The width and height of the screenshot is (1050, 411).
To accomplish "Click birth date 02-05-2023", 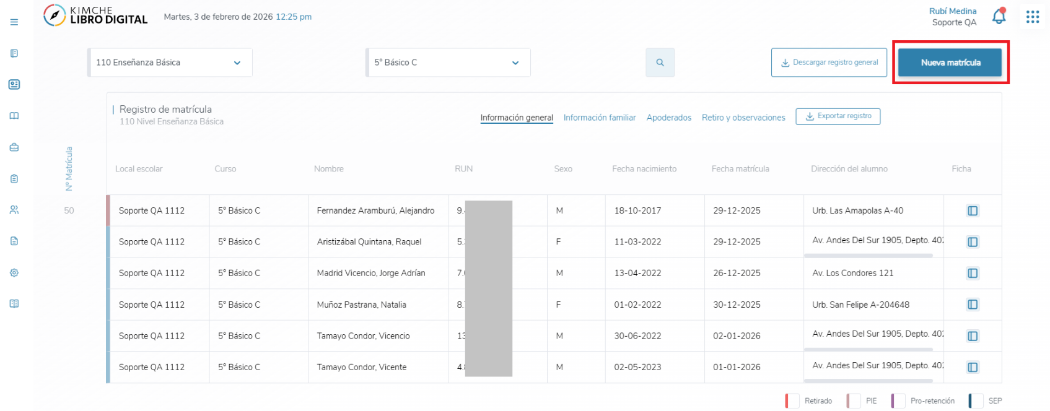I will point(637,368).
